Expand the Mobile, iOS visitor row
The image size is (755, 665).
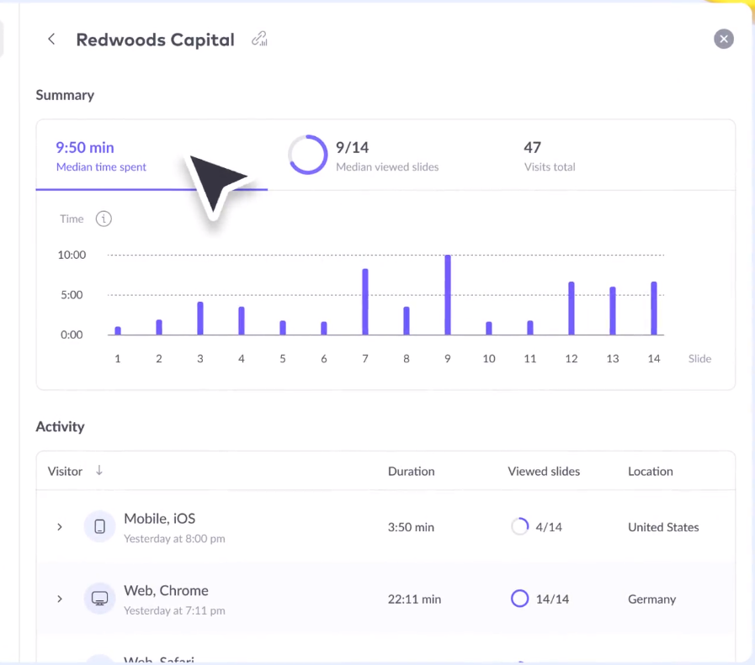(x=60, y=527)
